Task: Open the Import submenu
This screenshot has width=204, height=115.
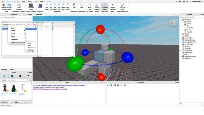Action: (17, 34)
